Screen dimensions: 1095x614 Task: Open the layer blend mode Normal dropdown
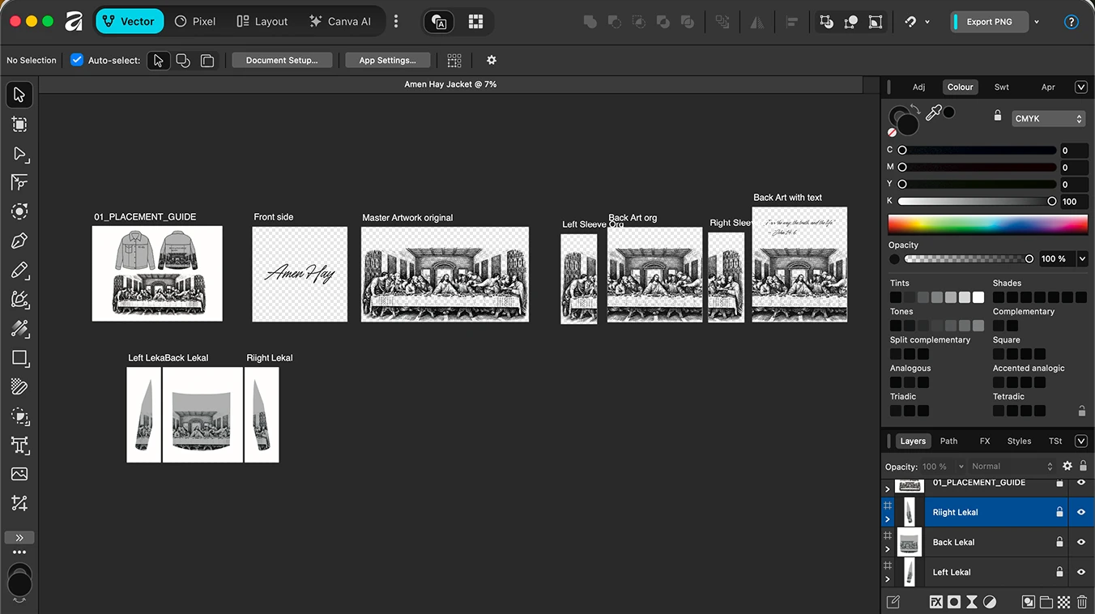click(1012, 467)
